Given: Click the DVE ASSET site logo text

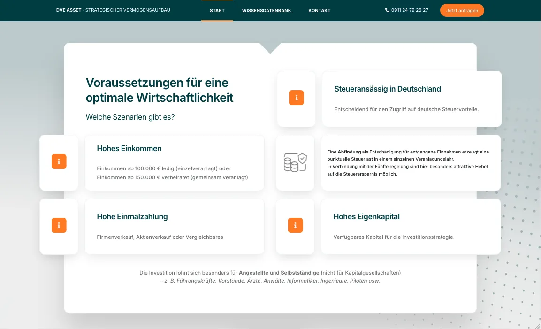Looking at the screenshot, I should pyautogui.click(x=113, y=10).
